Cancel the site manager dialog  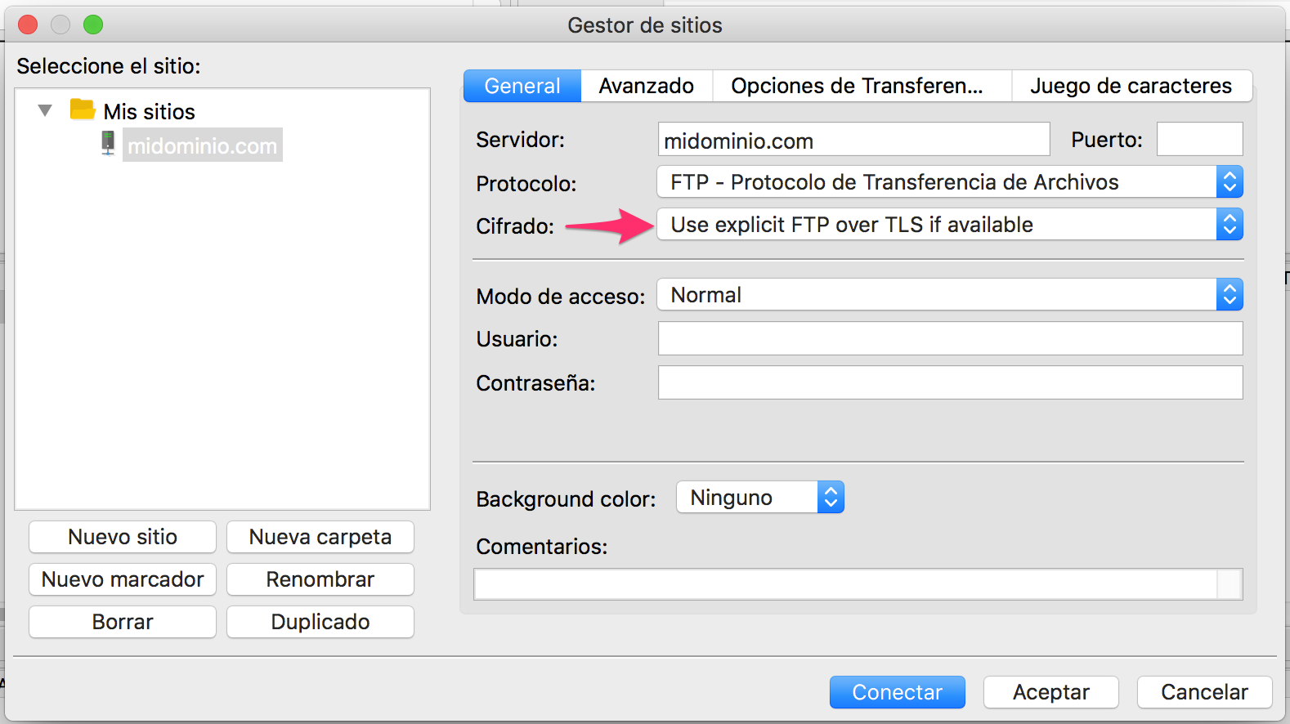point(1204,692)
